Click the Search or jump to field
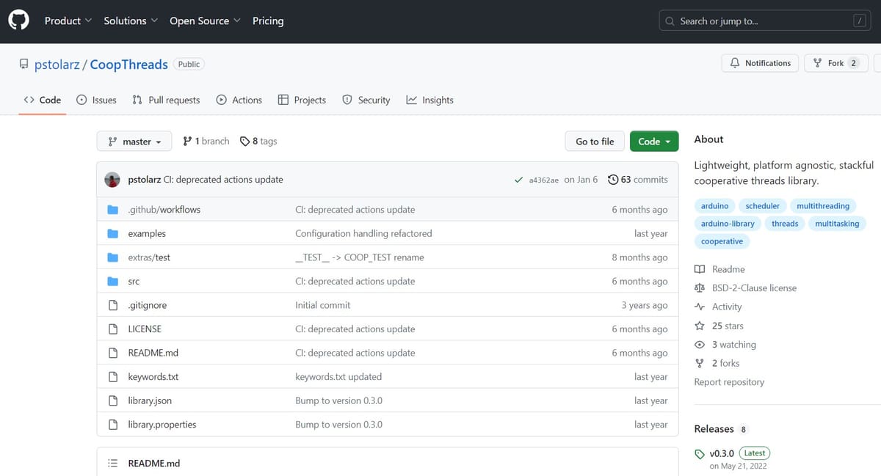Screen dimensions: 881x476 tap(765, 21)
